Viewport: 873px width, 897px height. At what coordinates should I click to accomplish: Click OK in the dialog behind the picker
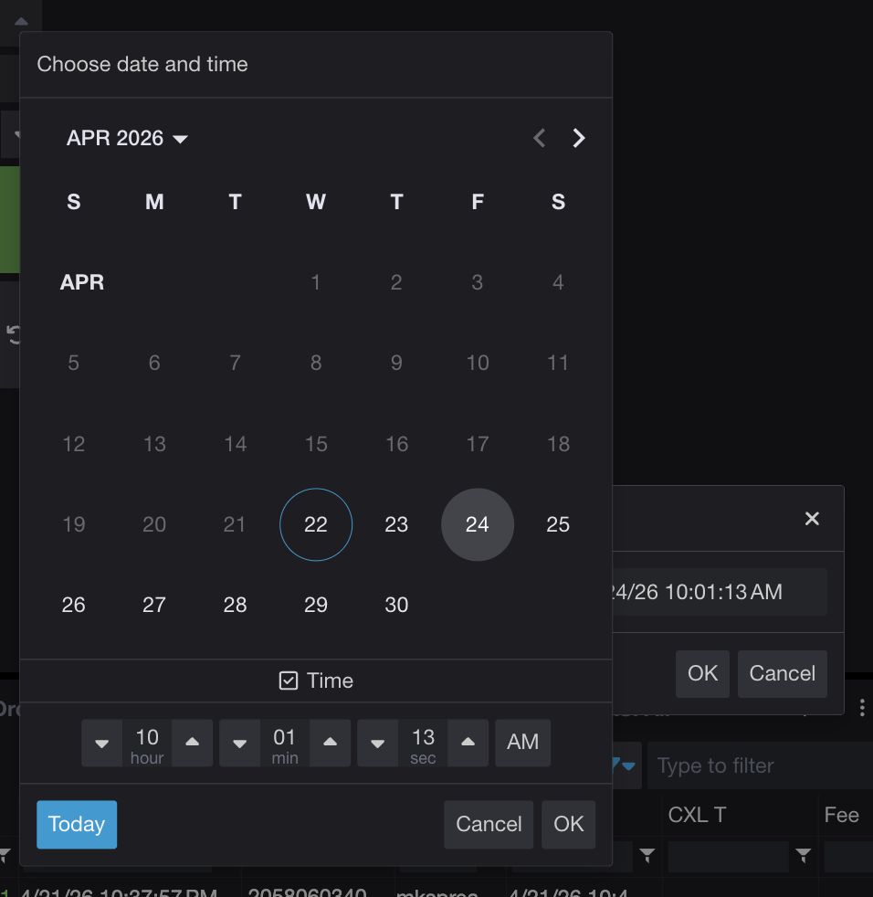click(702, 673)
